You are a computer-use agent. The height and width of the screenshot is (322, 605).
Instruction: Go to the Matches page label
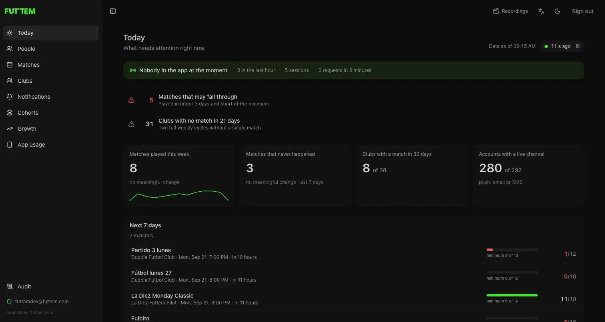coord(28,65)
